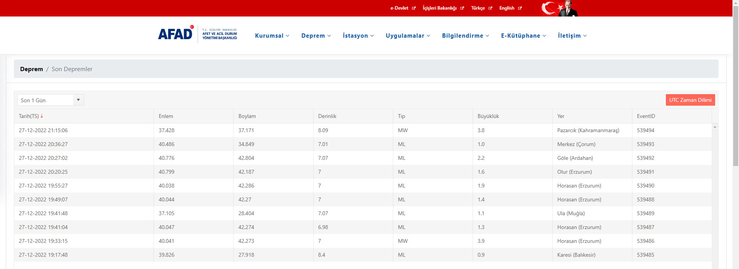Select the Pazarcık (Kahramanmaraş) earthquake row
This screenshot has height=269, width=739.
coord(588,130)
